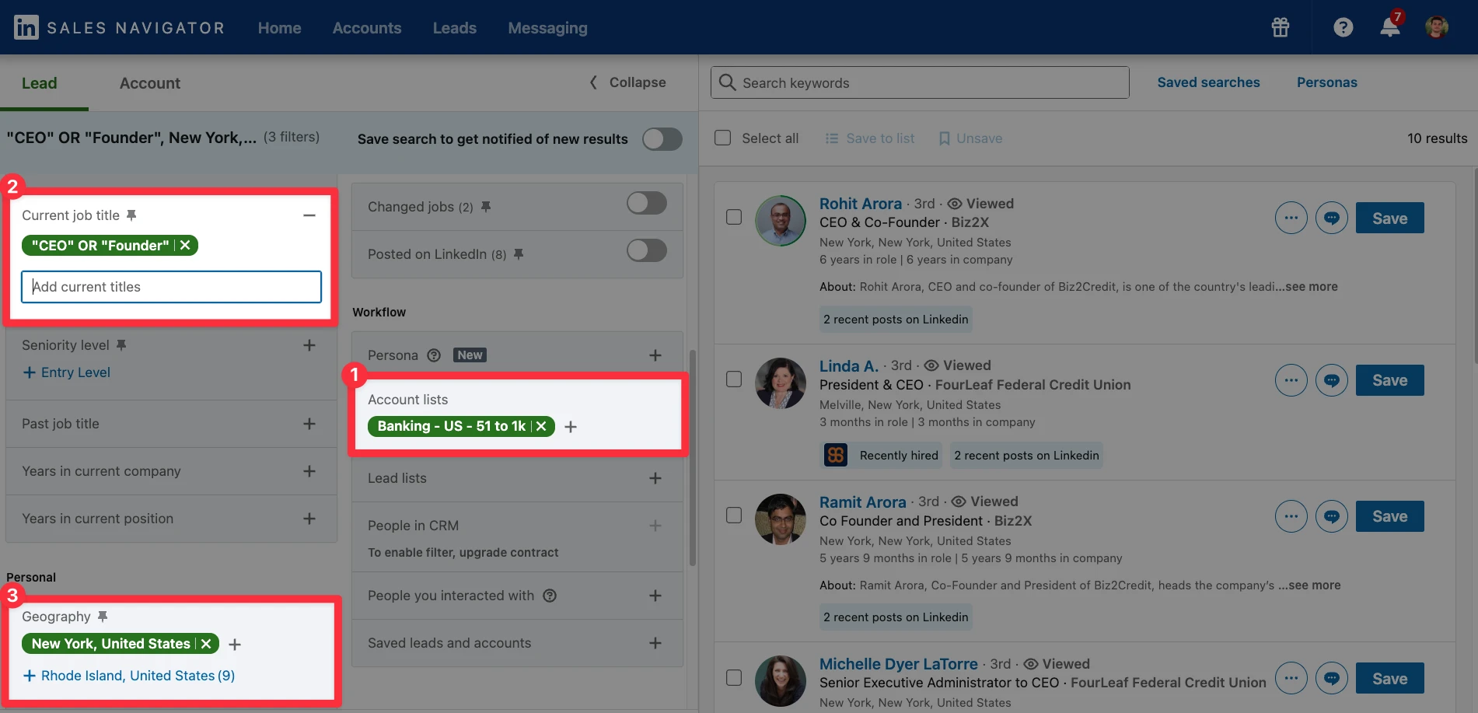Check the box for Rohit Arora
Image resolution: width=1478 pixels, height=713 pixels.
point(734,217)
